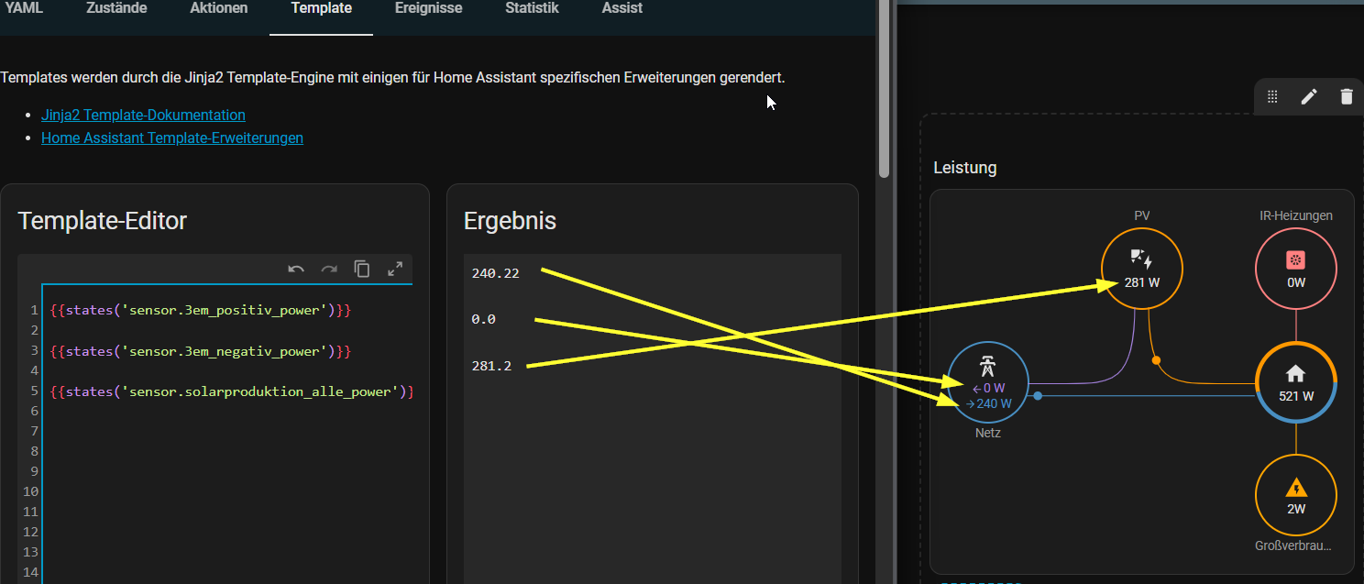The width and height of the screenshot is (1364, 584).
Task: Click the IR-Heizungen circle node
Action: coord(1295,269)
